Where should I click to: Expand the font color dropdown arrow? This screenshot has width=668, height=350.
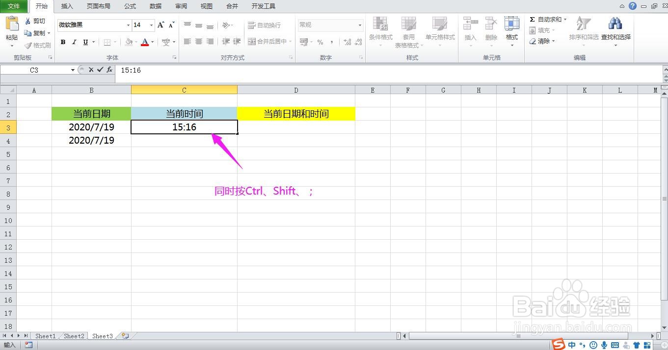(x=152, y=42)
